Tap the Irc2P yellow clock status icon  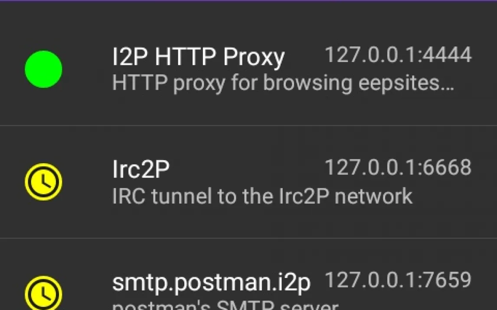click(x=43, y=182)
